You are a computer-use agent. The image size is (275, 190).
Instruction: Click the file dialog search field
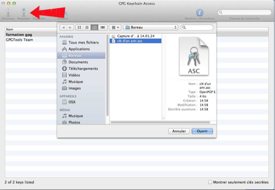click(x=199, y=28)
